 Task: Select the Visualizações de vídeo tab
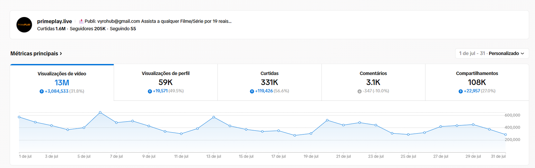click(62, 82)
